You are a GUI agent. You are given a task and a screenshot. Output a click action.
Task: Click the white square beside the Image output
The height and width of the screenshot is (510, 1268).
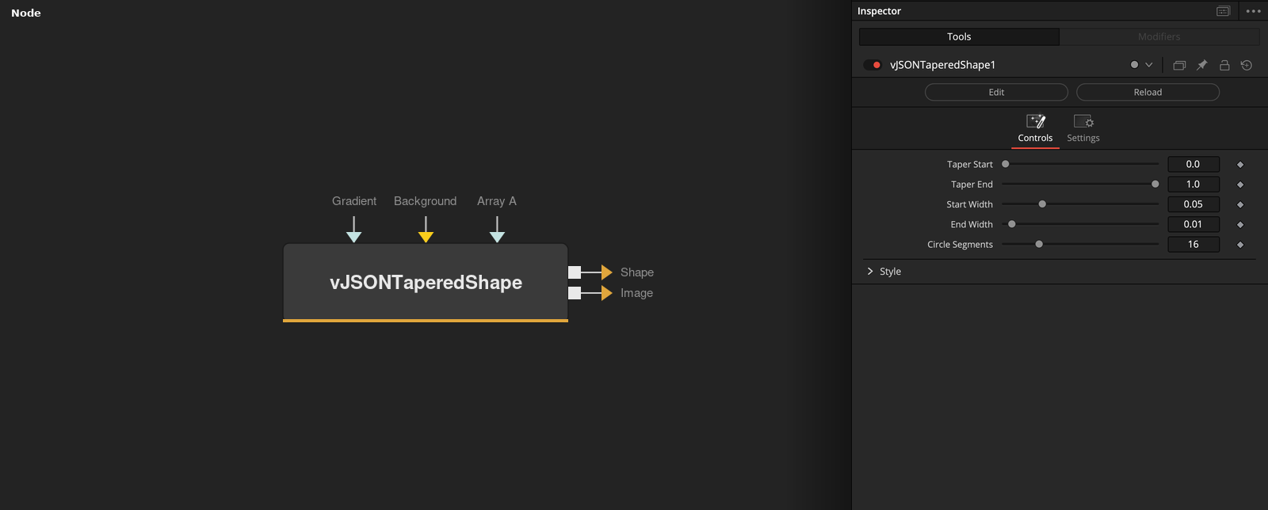coord(575,293)
